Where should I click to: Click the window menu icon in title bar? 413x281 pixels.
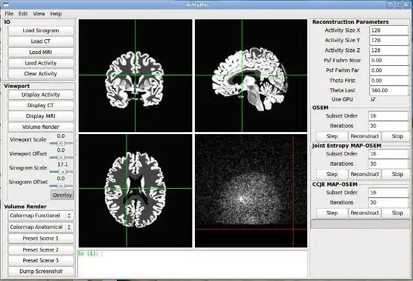pos(5,5)
